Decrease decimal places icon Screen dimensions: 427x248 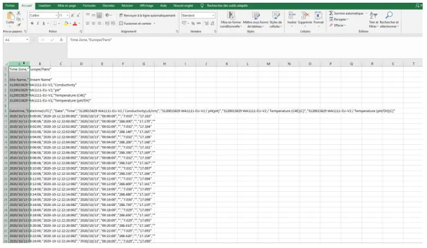(x=212, y=23)
